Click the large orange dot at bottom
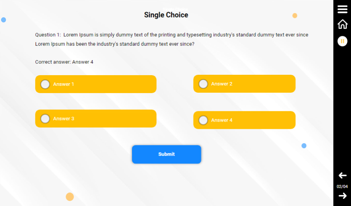 69,197
